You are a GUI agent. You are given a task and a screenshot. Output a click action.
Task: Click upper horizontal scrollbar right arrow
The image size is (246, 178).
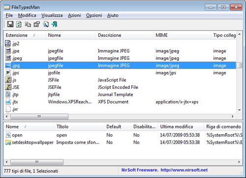coord(233,116)
